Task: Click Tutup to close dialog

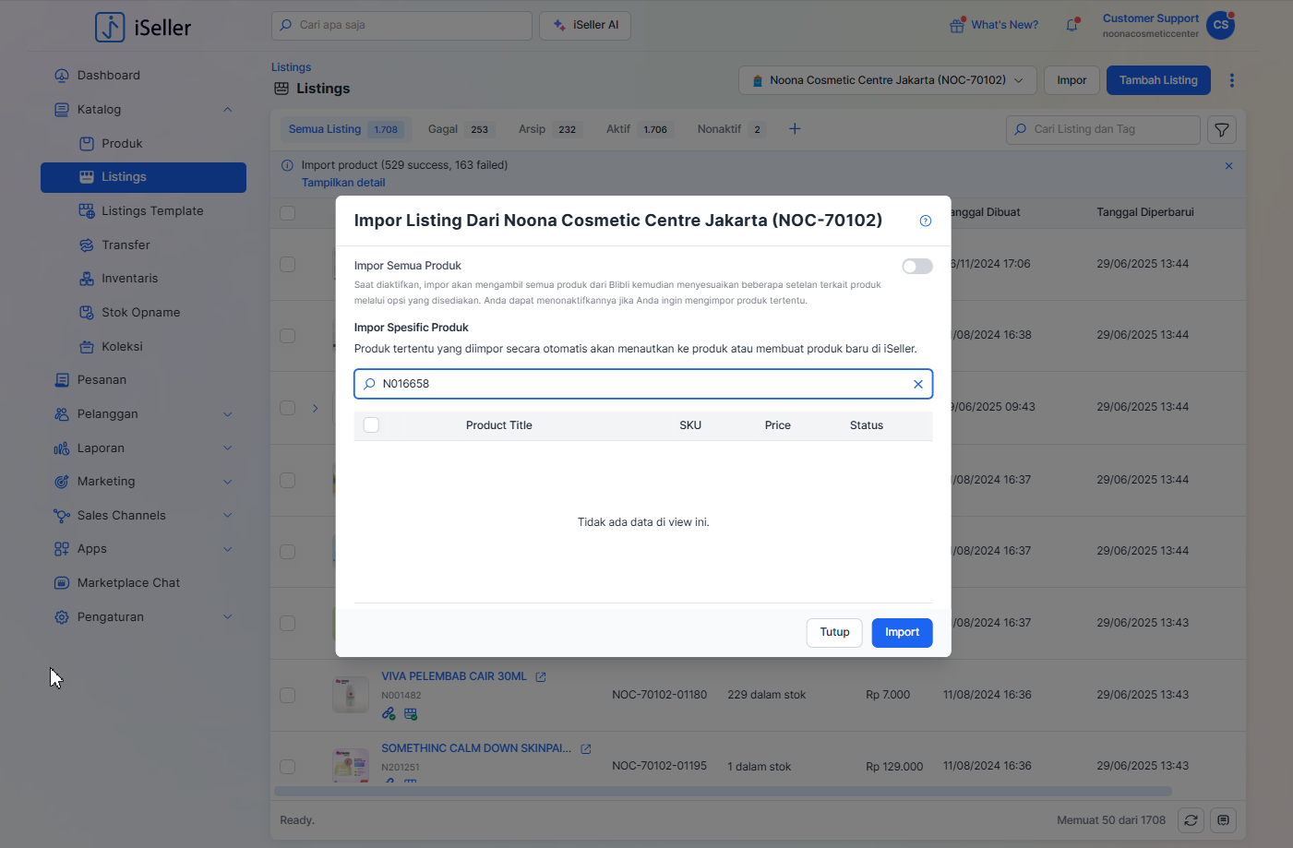Action: pos(834,633)
